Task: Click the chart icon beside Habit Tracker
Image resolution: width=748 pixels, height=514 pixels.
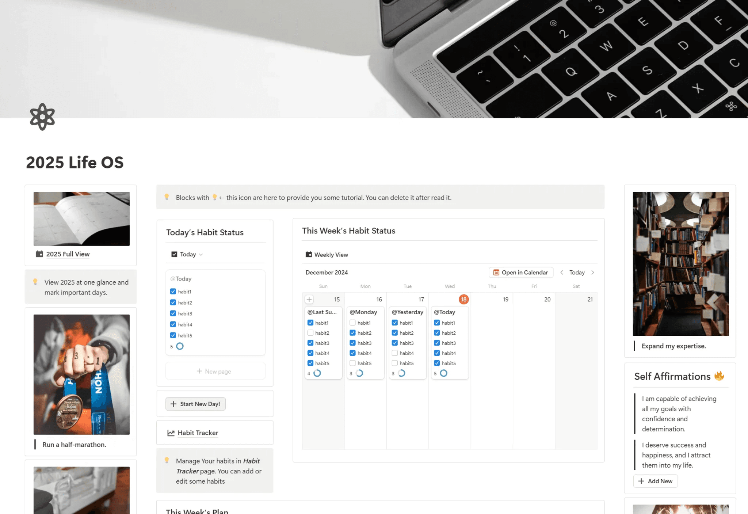Action: (x=171, y=433)
